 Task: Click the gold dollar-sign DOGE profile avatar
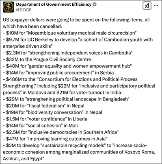8,7
